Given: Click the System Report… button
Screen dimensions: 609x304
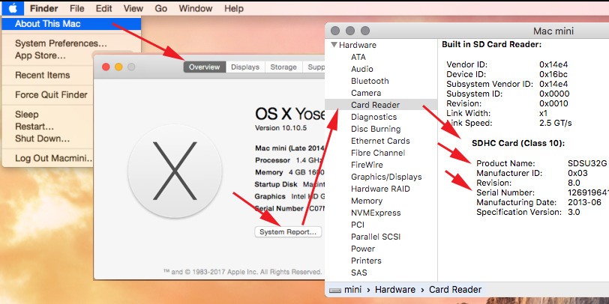Looking at the screenshot, I should [x=288, y=232].
